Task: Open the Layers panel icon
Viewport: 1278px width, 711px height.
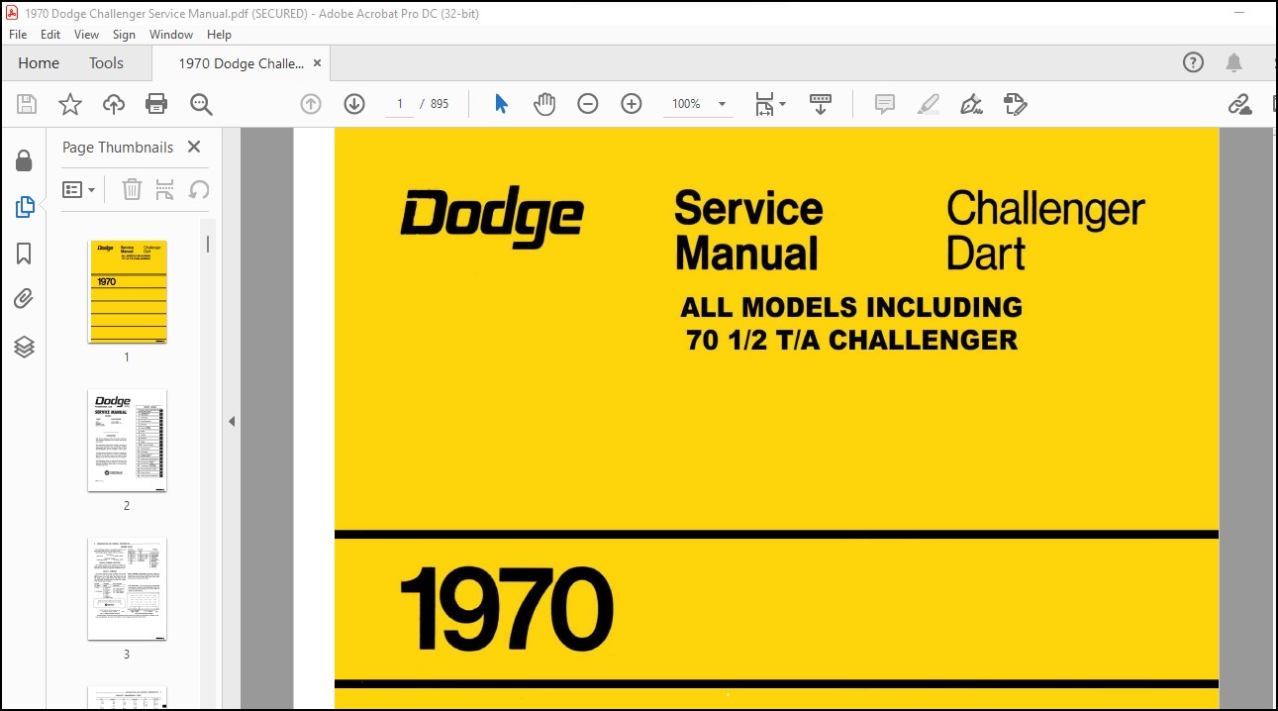Action: [x=24, y=347]
